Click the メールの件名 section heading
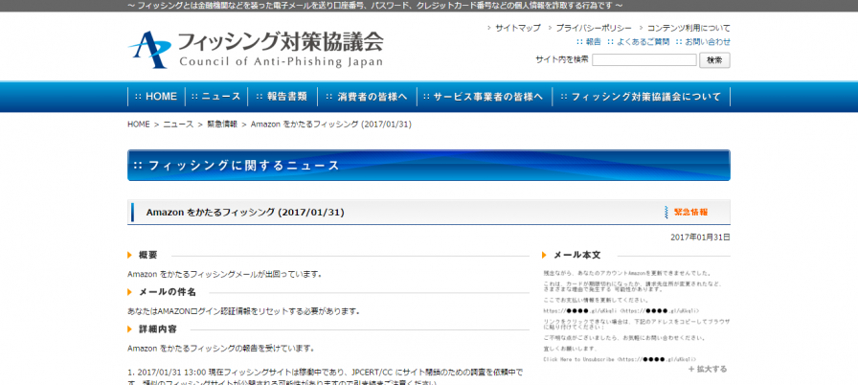Viewport: 858px width, 385px height. (167, 292)
